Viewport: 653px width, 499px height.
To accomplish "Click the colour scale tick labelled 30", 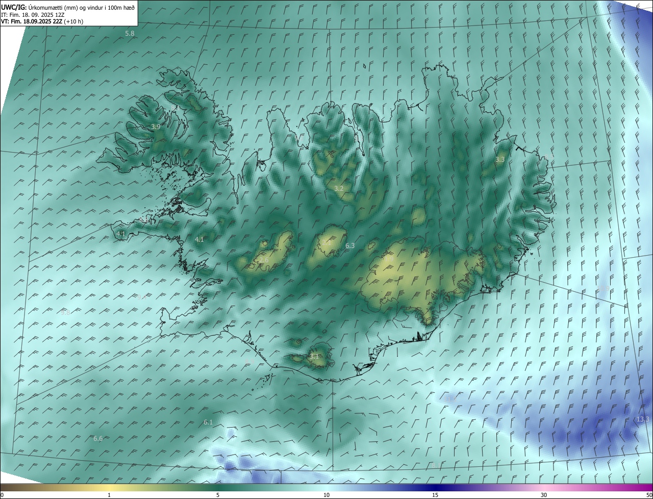I will (544, 495).
